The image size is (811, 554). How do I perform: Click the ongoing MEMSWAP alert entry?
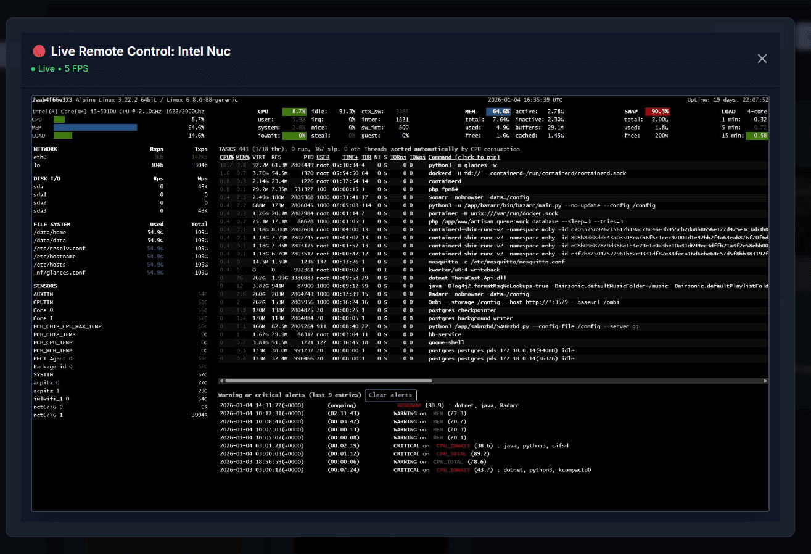tap(370, 405)
